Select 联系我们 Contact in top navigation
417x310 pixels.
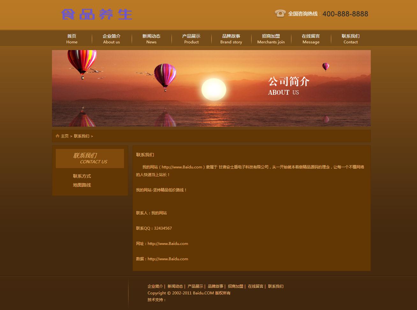coord(351,39)
